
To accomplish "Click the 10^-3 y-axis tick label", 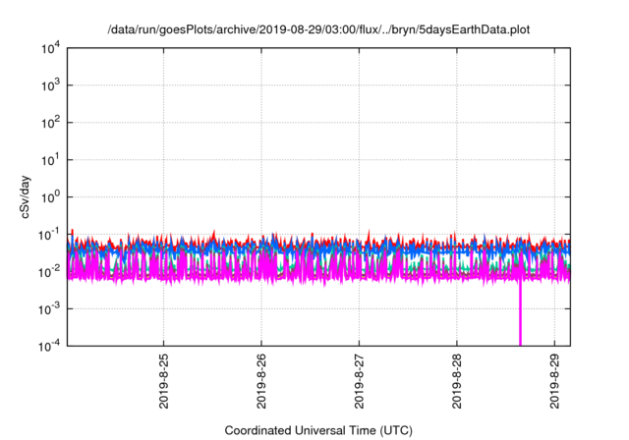I will [49, 309].
